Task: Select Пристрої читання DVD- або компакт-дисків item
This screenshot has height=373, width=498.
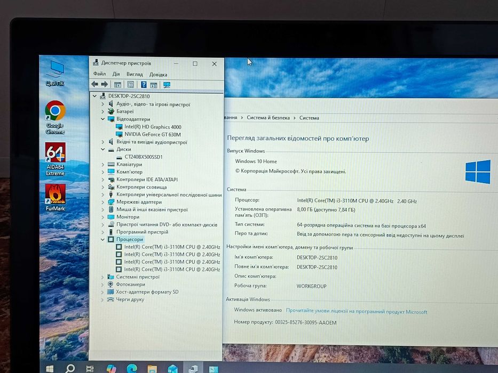Action: 167,224
